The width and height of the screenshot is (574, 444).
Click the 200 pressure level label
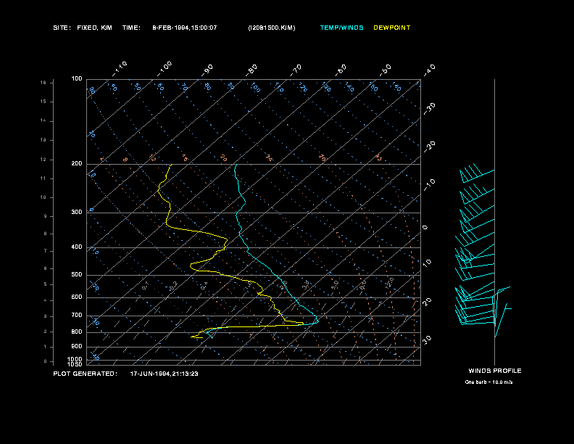tap(77, 164)
